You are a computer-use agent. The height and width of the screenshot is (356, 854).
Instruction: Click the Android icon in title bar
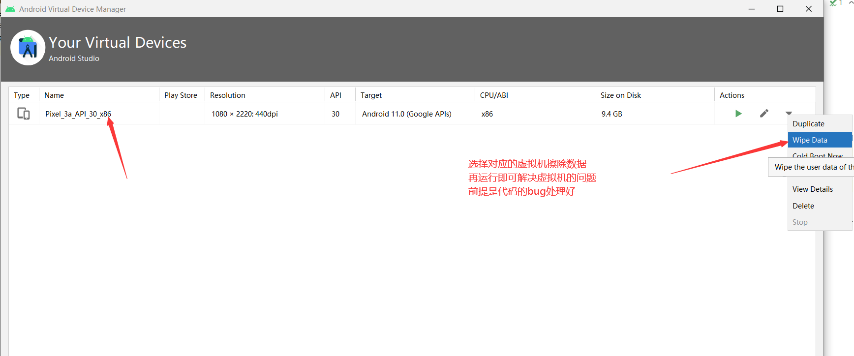10,9
